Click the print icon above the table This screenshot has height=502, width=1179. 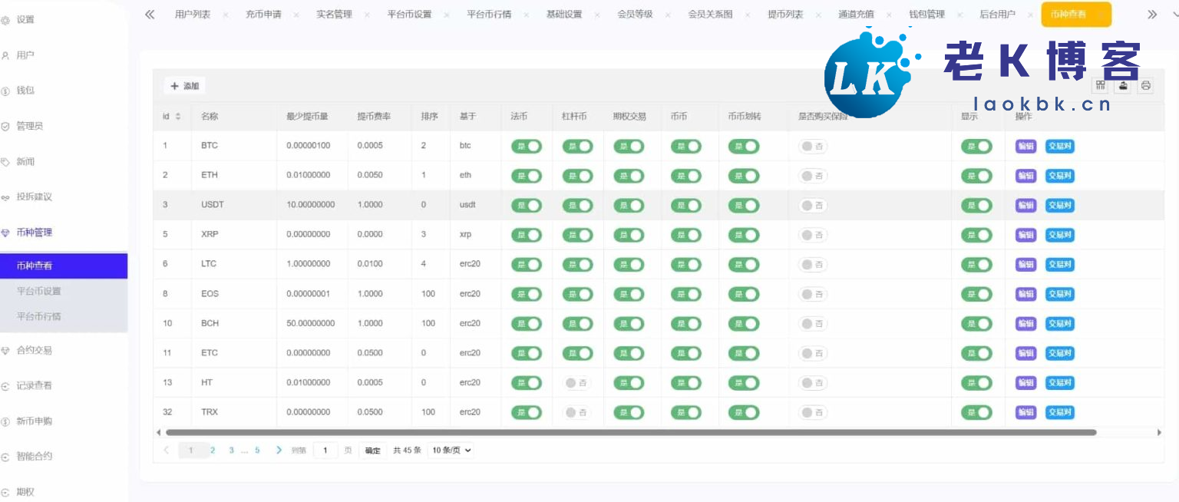[1145, 86]
